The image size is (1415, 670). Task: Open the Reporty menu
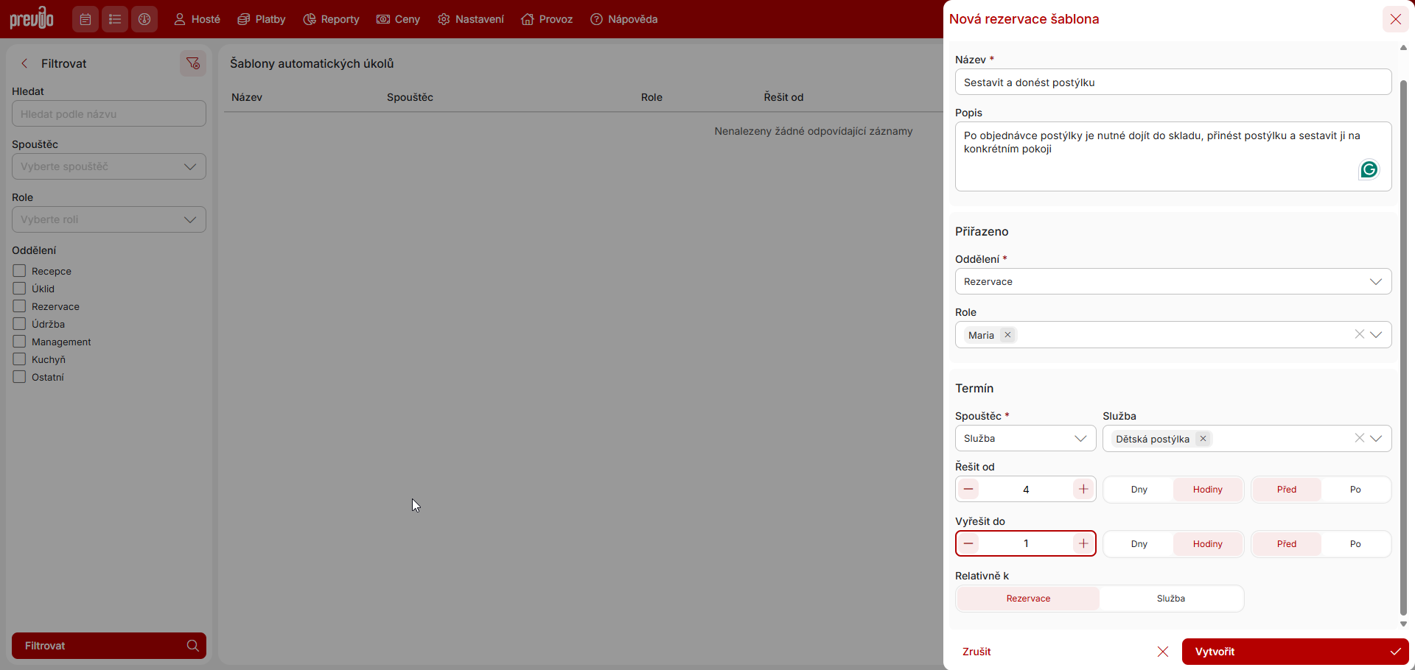331,19
